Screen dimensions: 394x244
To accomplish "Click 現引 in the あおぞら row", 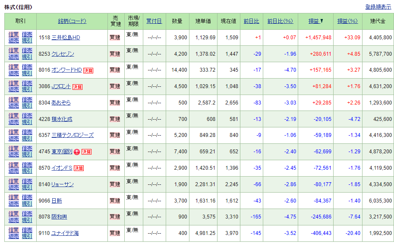I will (27, 106).
